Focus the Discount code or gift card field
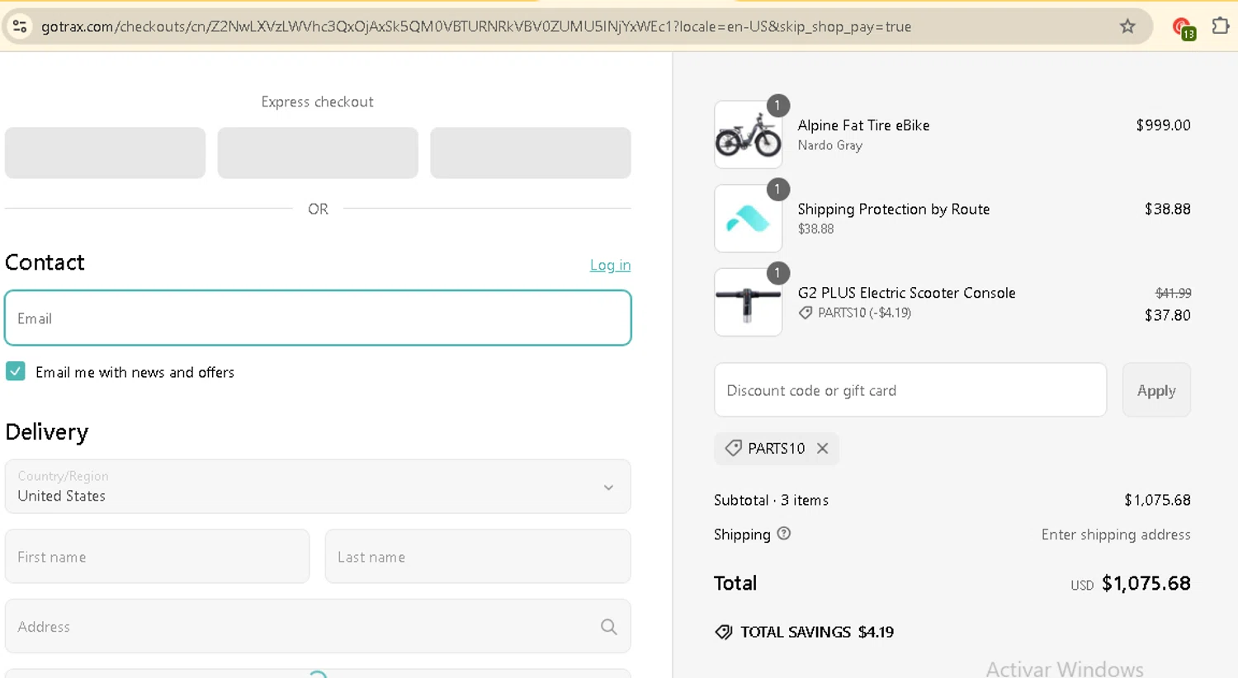Image resolution: width=1238 pixels, height=678 pixels. click(x=910, y=390)
